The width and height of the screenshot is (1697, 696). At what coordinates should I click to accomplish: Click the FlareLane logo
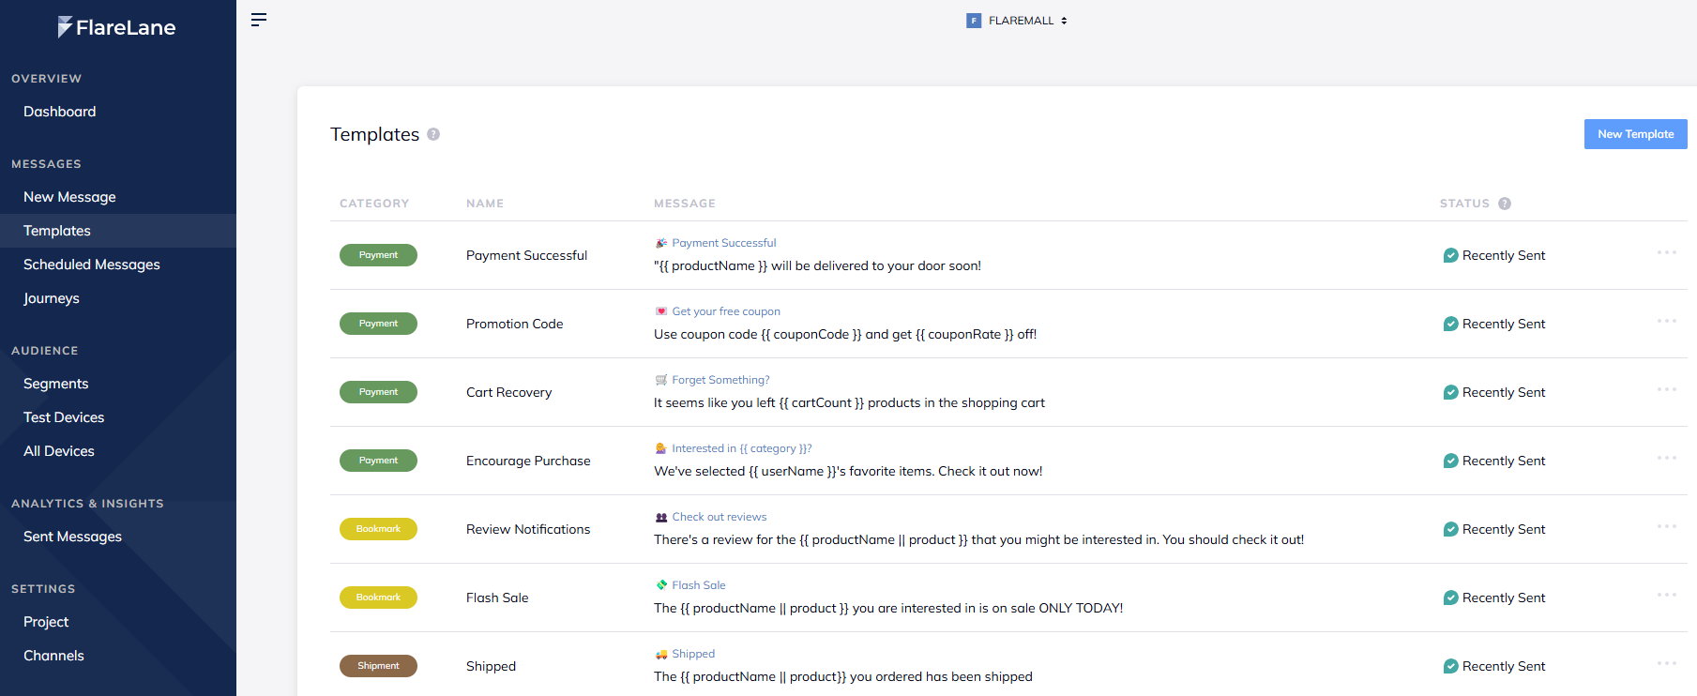tap(117, 27)
